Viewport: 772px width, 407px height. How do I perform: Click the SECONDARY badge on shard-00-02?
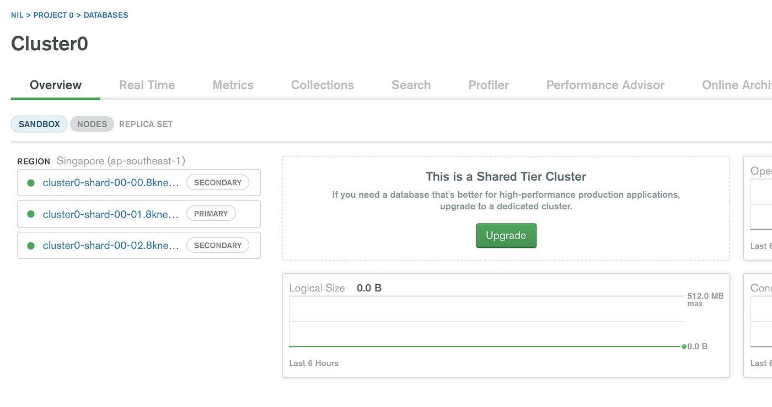(x=218, y=245)
